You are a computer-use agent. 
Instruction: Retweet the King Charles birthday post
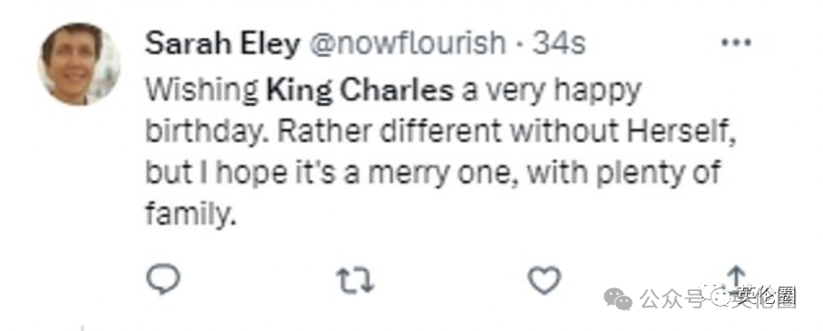tap(354, 280)
